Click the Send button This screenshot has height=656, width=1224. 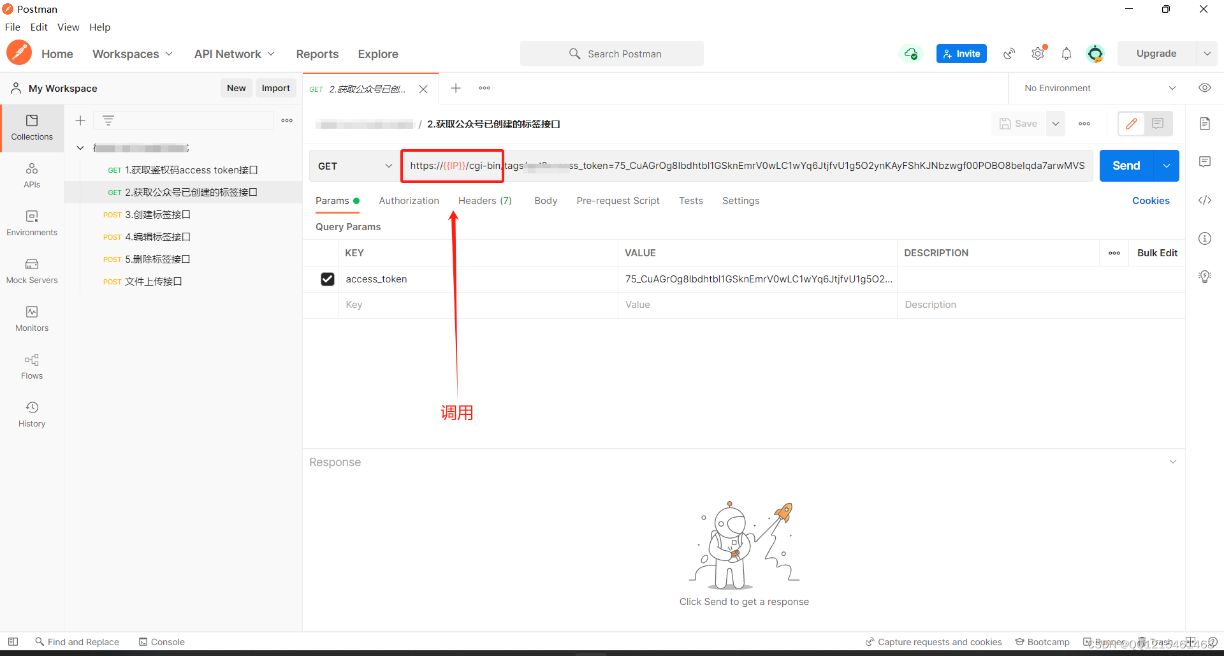(x=1126, y=166)
